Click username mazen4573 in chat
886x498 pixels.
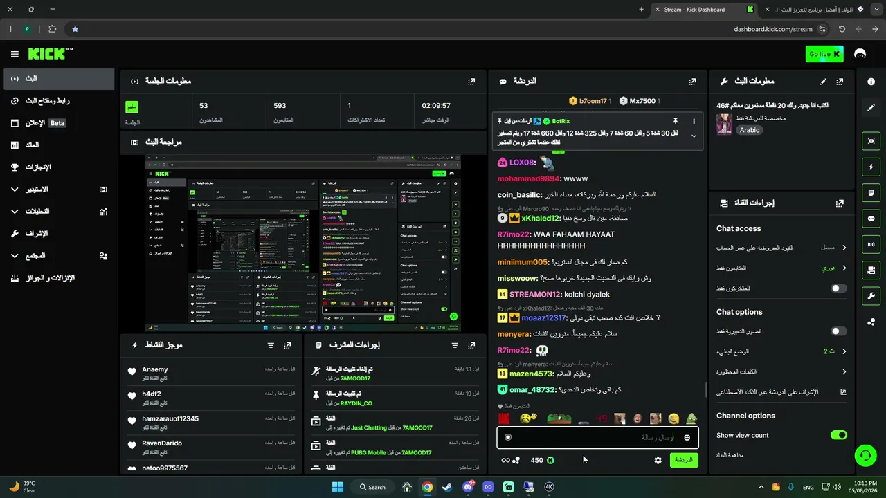[532, 373]
